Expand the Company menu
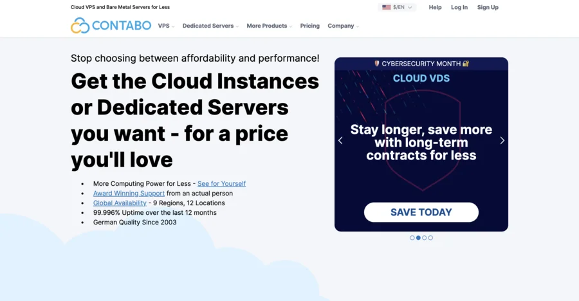Image resolution: width=579 pixels, height=301 pixels. (343, 26)
